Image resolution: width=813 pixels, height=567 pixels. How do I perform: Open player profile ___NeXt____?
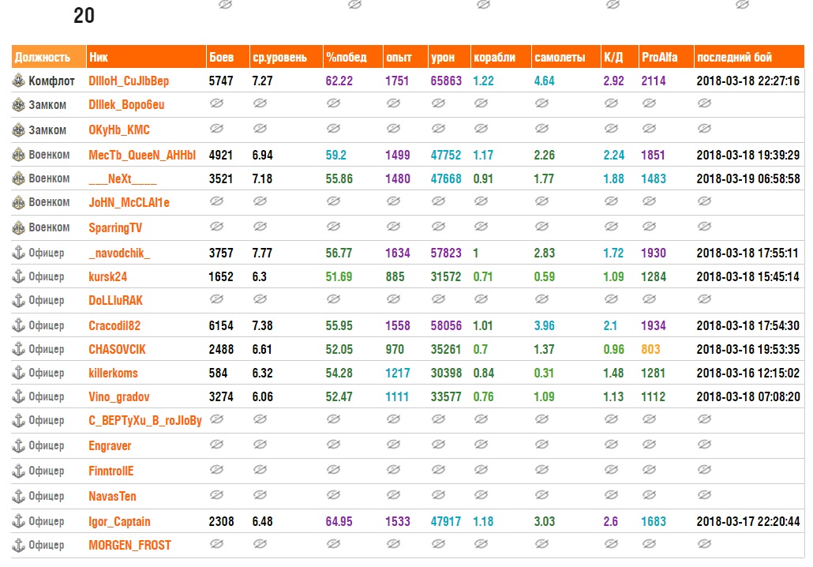(x=122, y=179)
